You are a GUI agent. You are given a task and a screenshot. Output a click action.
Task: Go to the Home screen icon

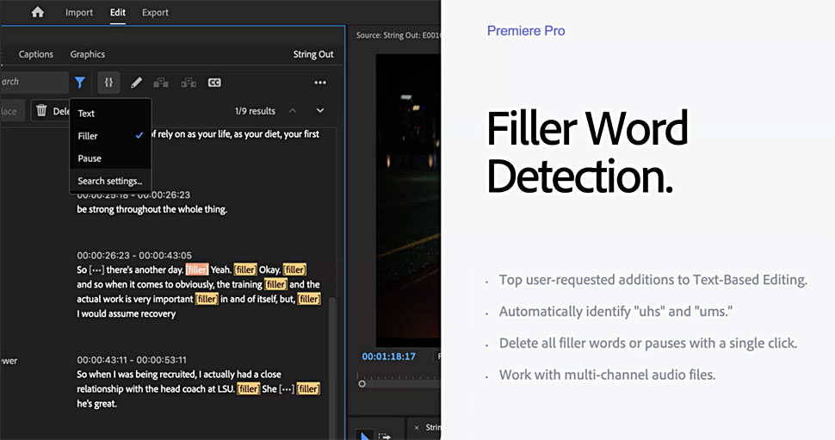click(37, 12)
